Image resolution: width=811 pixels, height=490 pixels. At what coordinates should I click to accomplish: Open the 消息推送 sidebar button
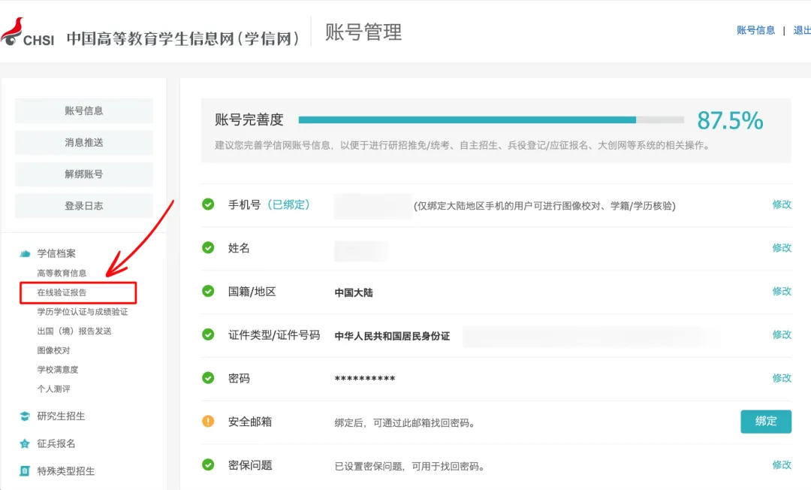coord(84,142)
